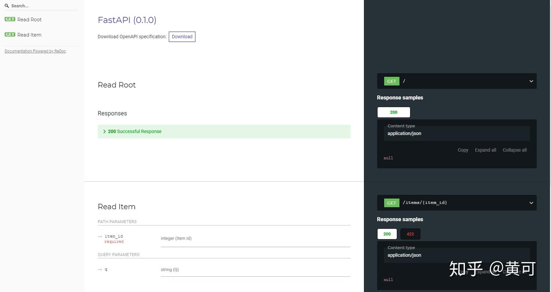Image resolution: width=551 pixels, height=292 pixels.
Task: Click null value in Read Item sample
Action: [388, 280]
